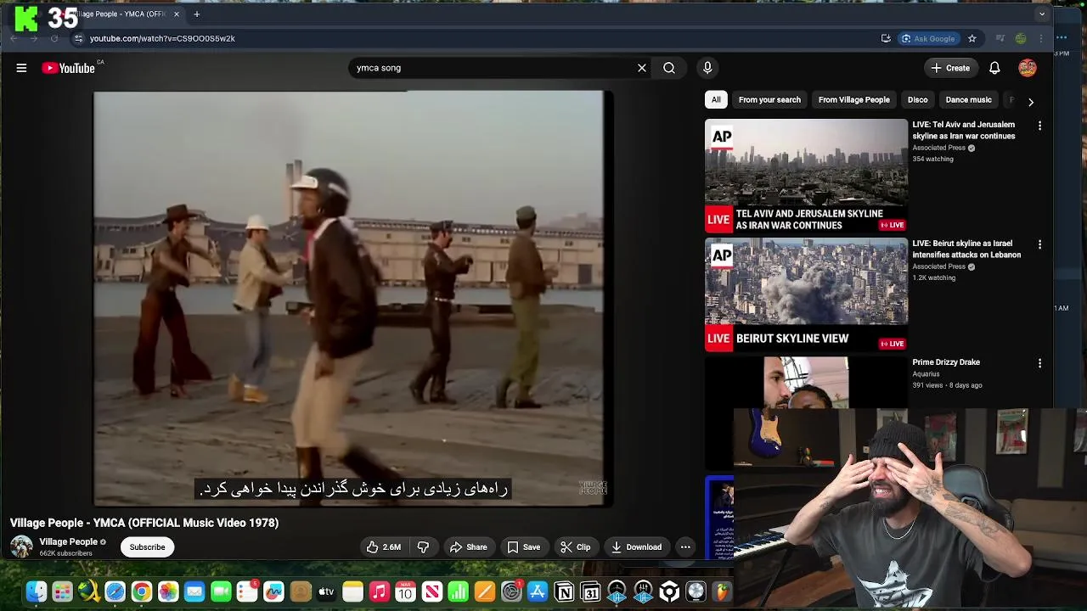Viewport: 1087px width, 611px height.
Task: Open account avatar menu in YouTube
Action: tap(1028, 68)
